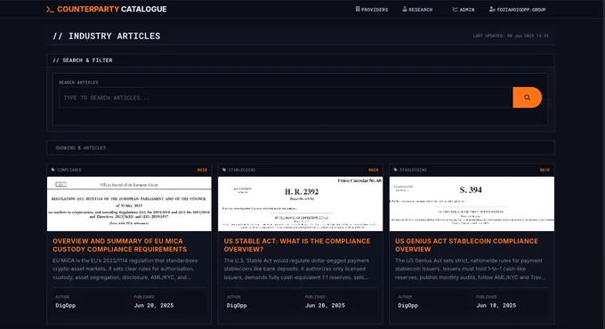Open the fozia@digopp.group user menu
The image size is (605, 329).
pyautogui.click(x=518, y=9)
